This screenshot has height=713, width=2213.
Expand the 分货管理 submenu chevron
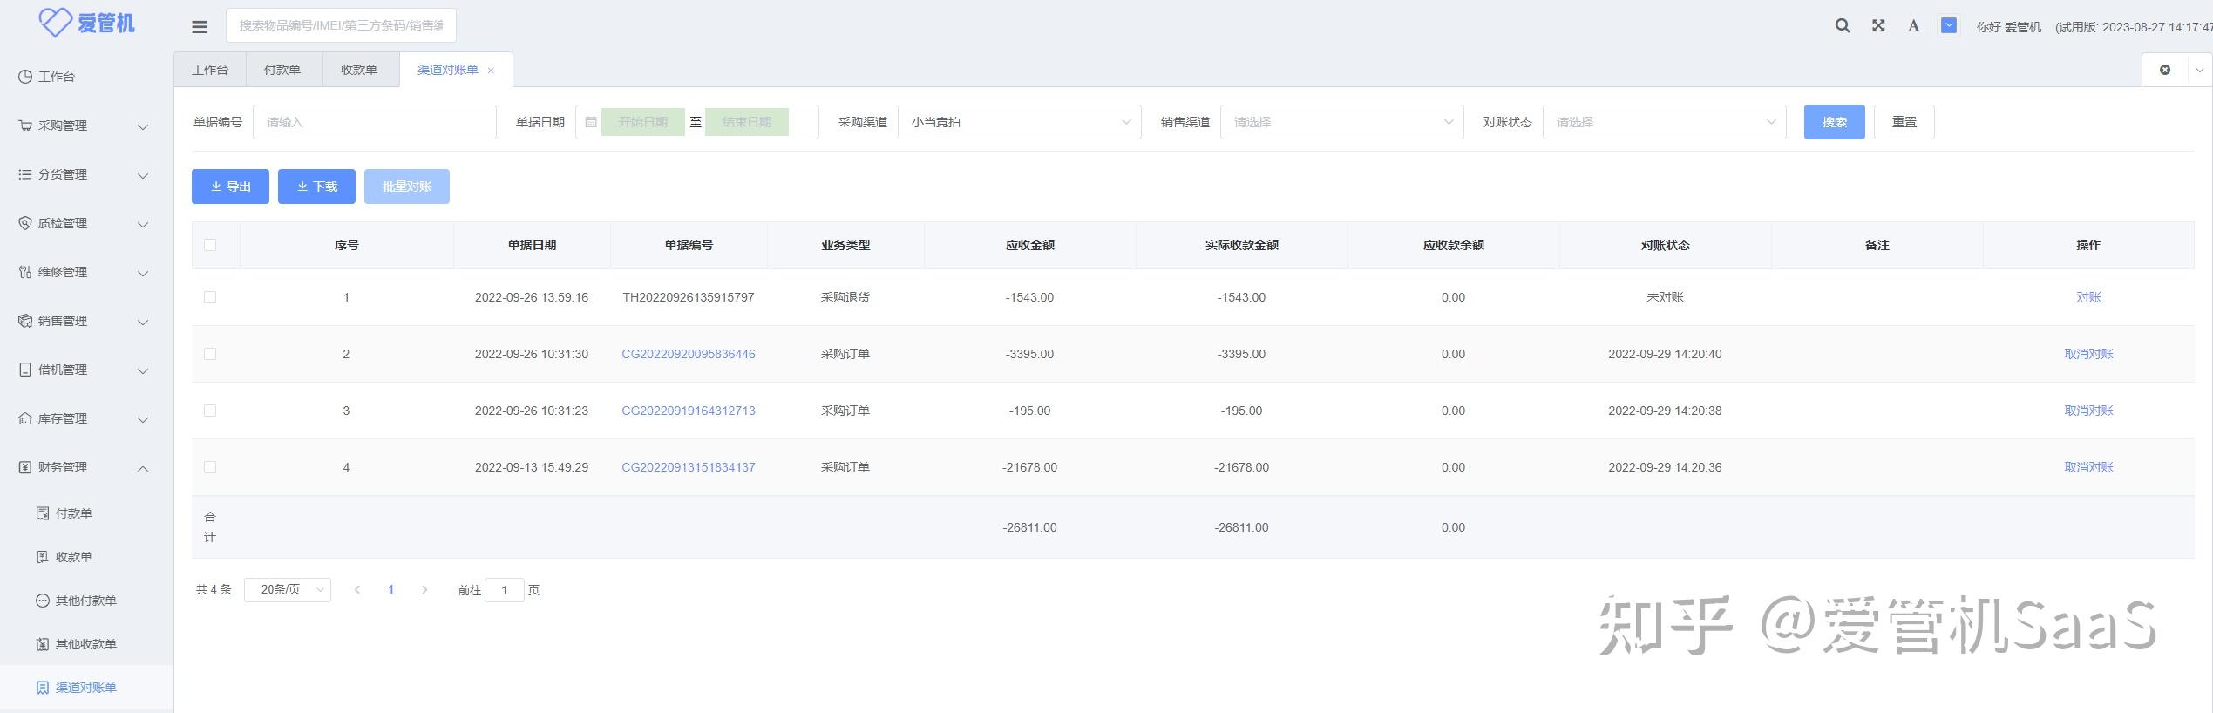pyautogui.click(x=143, y=175)
